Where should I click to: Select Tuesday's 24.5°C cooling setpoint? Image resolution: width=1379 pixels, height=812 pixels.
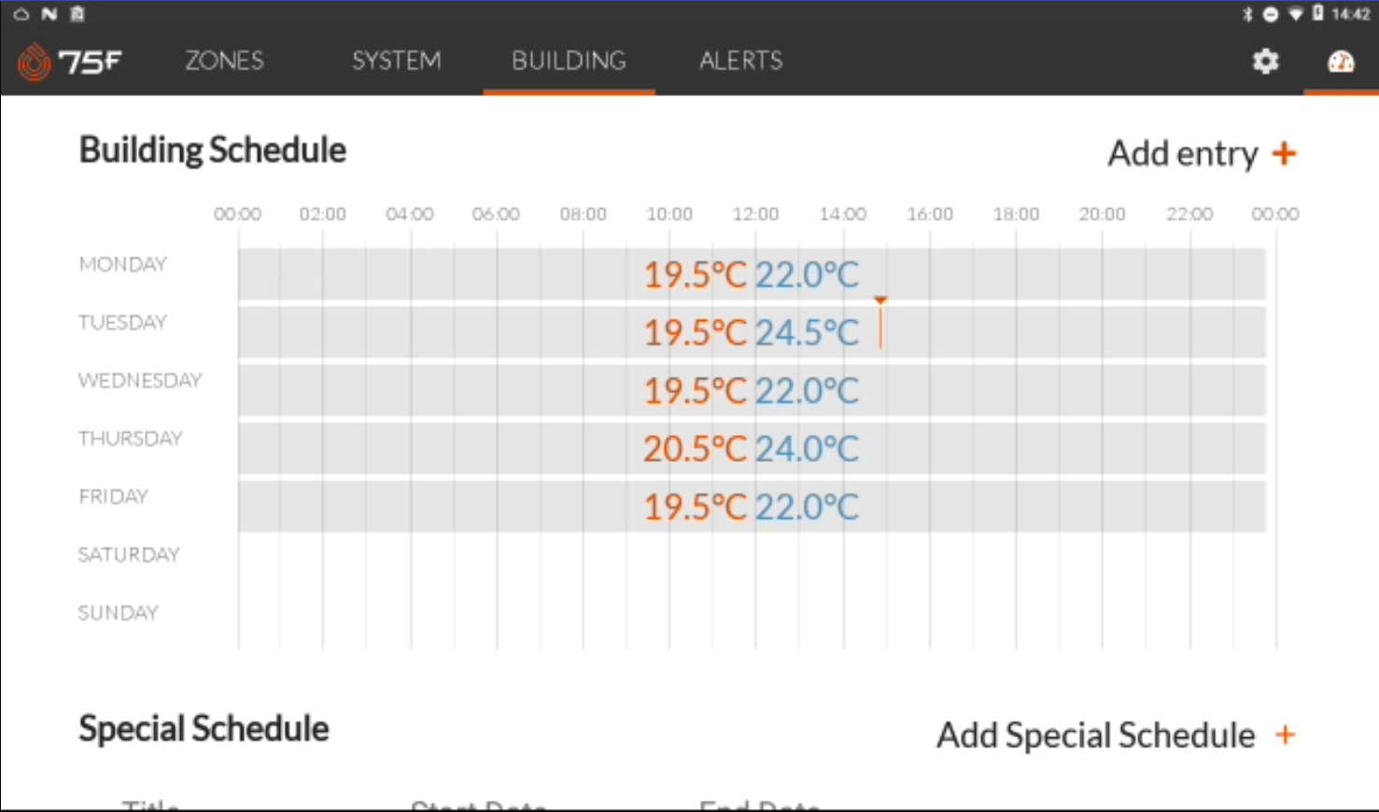[807, 333]
